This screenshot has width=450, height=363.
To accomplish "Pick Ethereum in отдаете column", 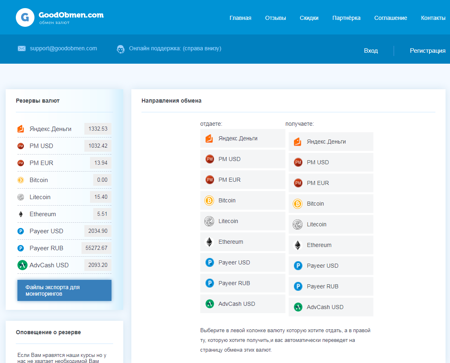I will (x=243, y=242).
